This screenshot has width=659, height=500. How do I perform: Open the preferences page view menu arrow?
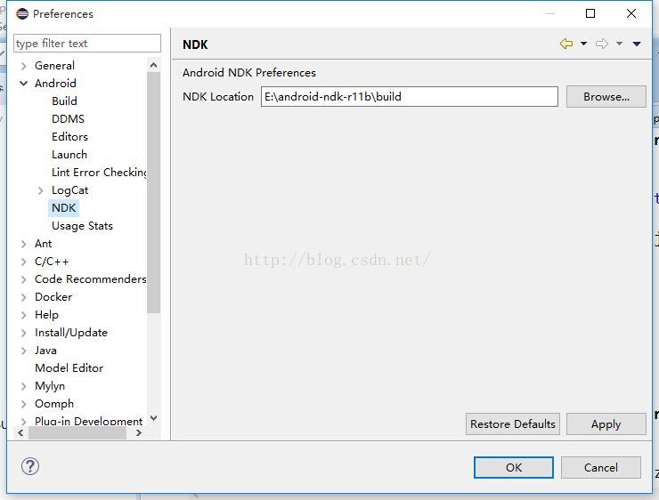coord(637,44)
